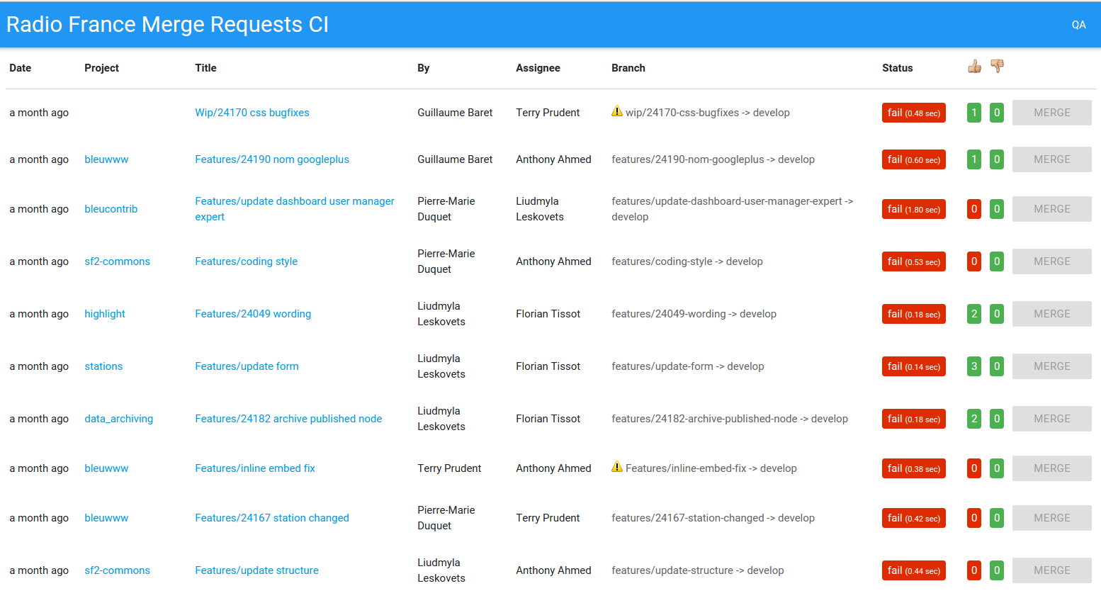Click MERGE for Wip/24170 css bugfixes
The height and width of the screenshot is (603, 1101).
click(x=1052, y=113)
